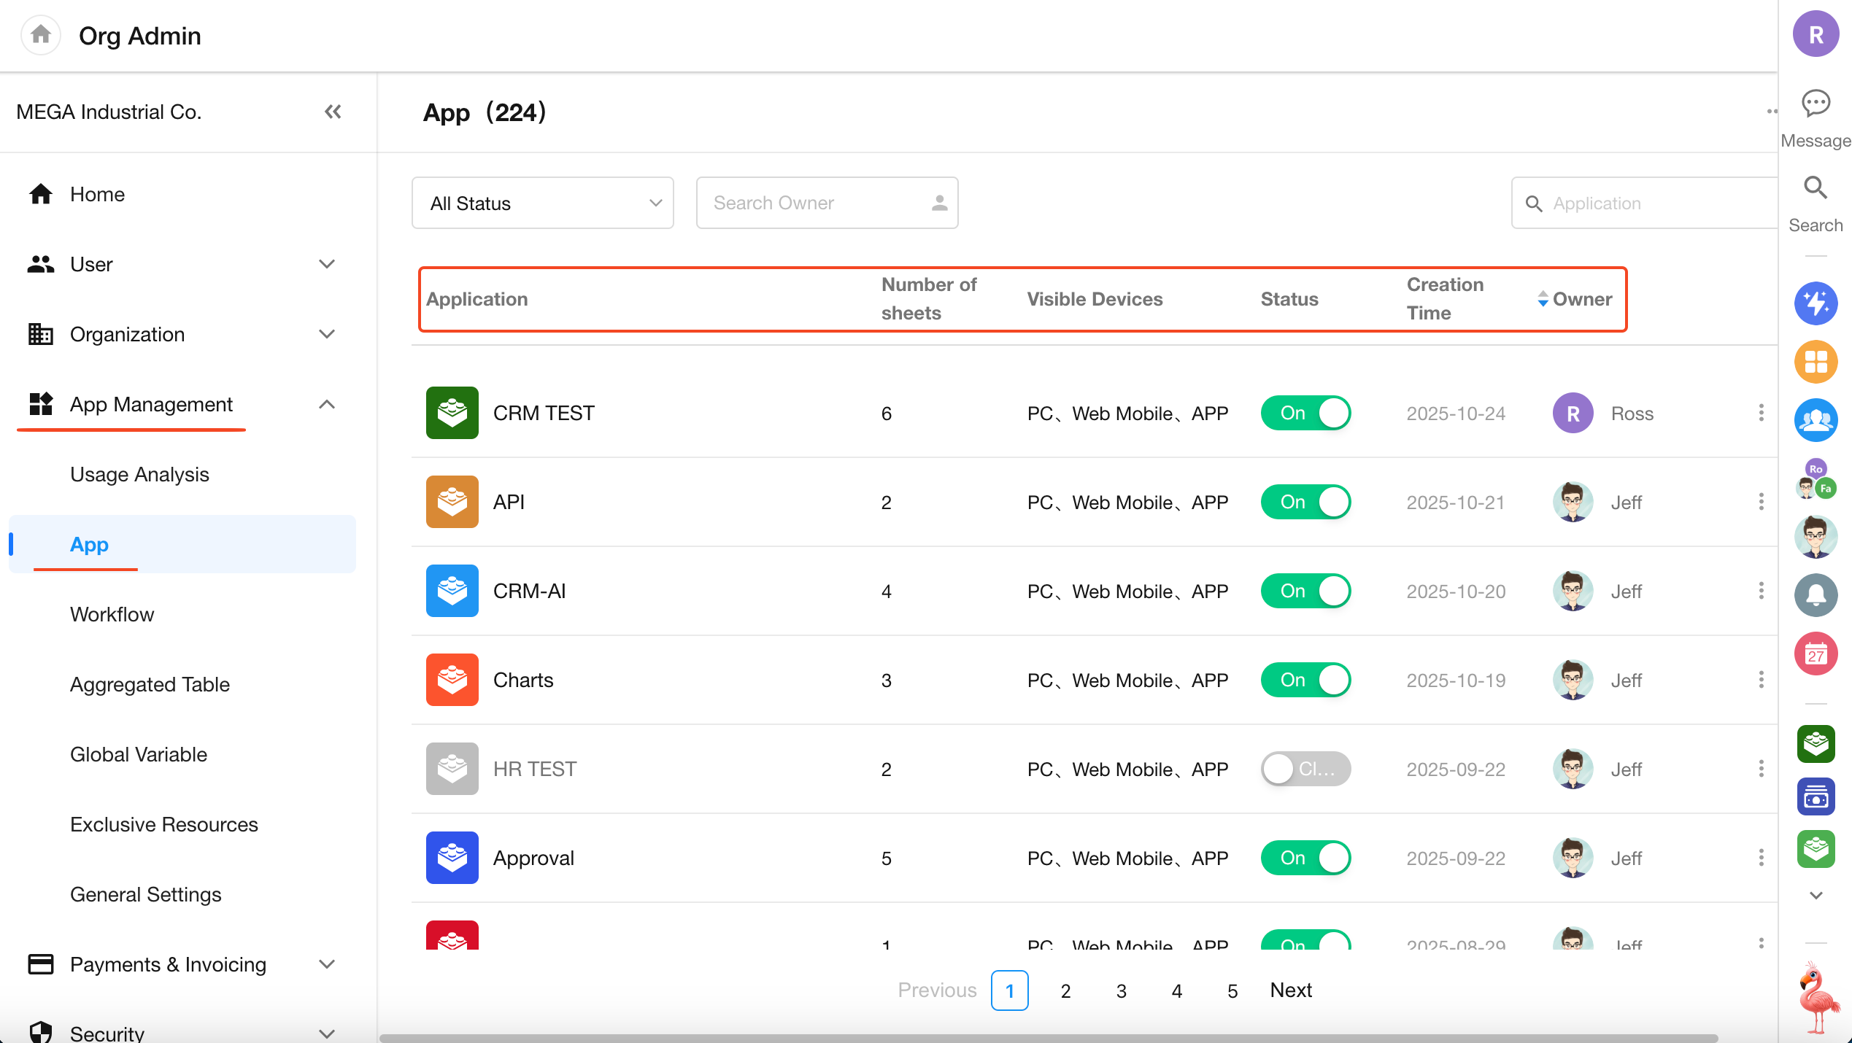1852x1043 pixels.
Task: Click the Search magnifier in right rail
Action: click(x=1816, y=189)
